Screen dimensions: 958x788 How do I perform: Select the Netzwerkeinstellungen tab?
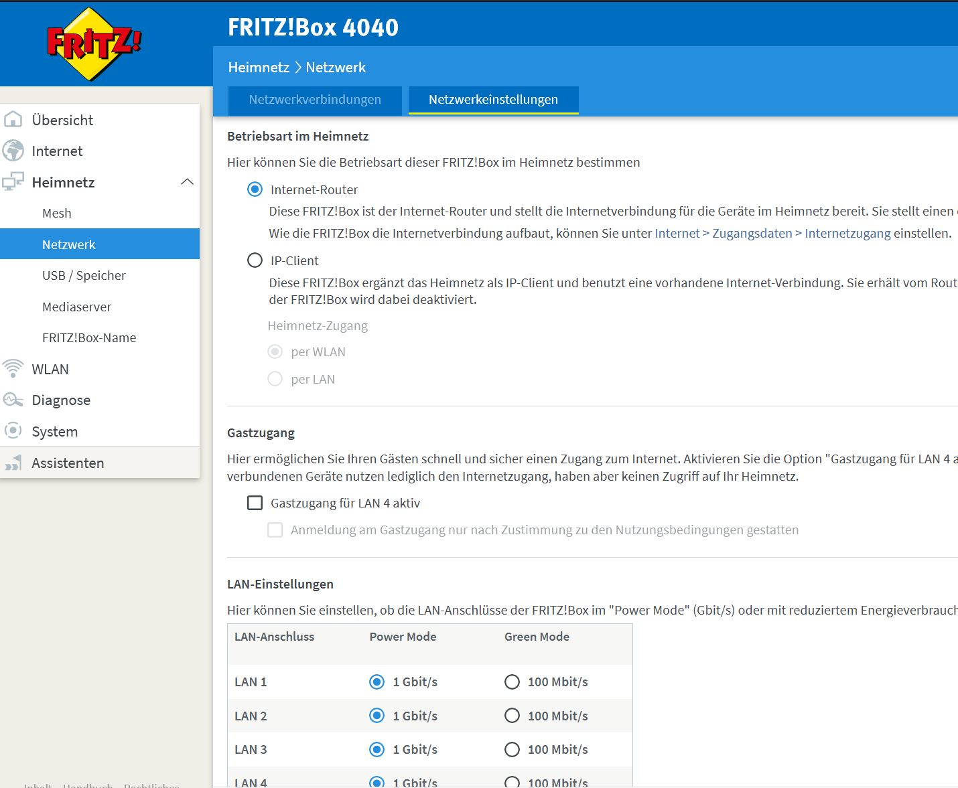click(493, 100)
